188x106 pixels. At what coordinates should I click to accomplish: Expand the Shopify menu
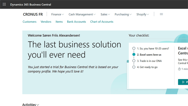tap(143, 14)
